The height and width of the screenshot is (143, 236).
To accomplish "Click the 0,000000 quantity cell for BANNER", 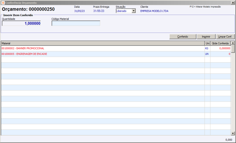I will click(x=220, y=48).
